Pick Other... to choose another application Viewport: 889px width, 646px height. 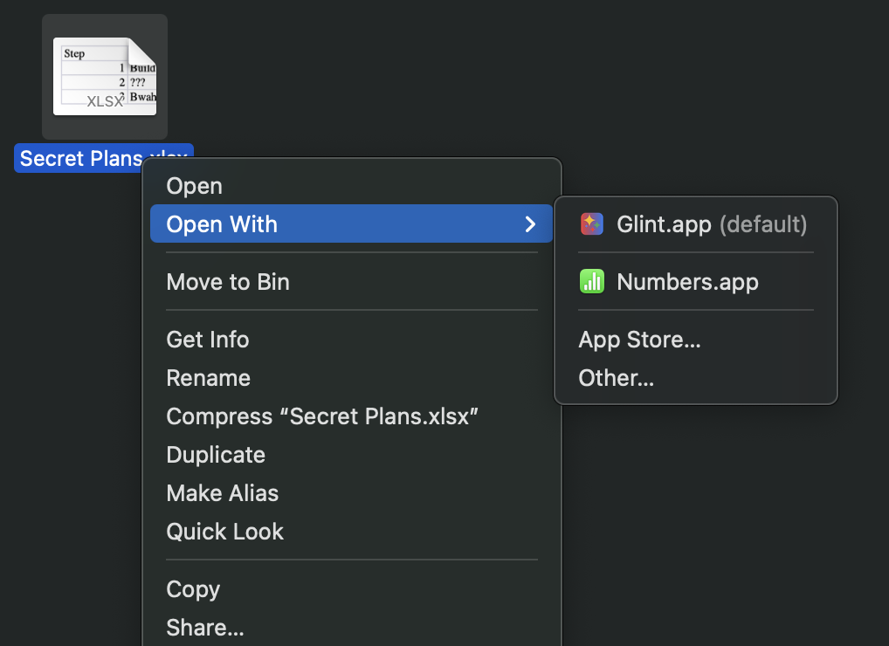click(x=616, y=378)
